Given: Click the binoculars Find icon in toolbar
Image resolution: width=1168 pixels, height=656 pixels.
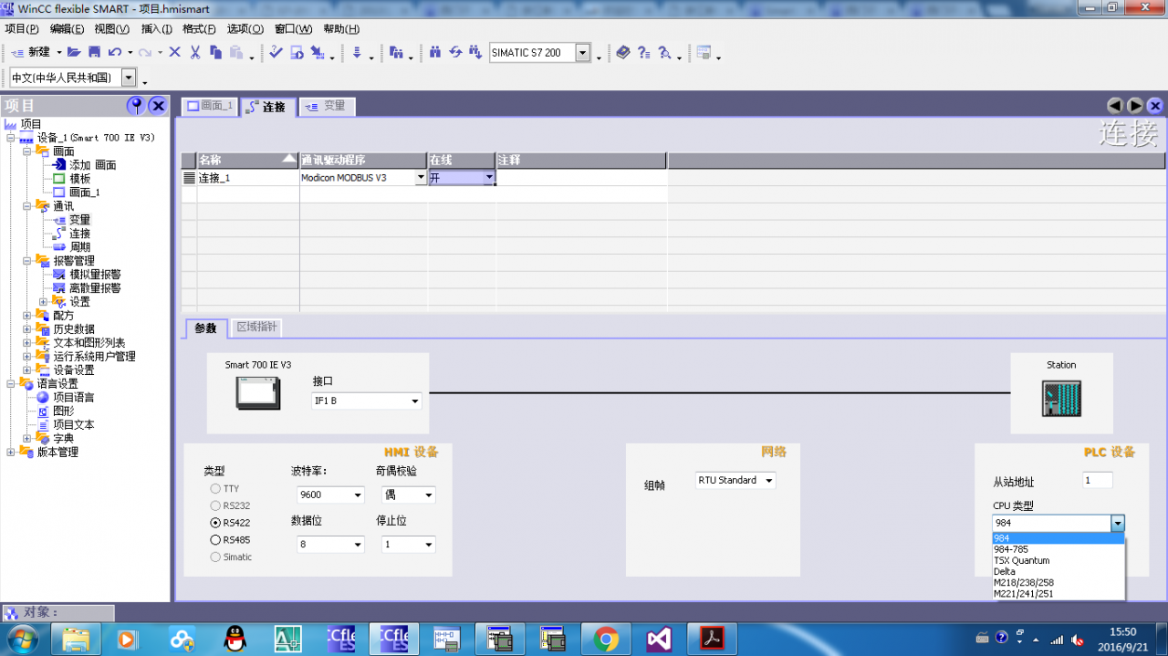Looking at the screenshot, I should [434, 53].
